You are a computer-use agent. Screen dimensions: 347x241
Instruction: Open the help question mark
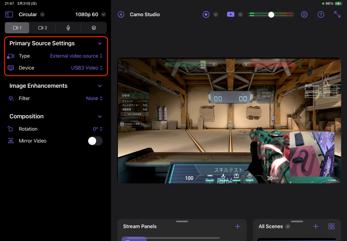tap(321, 14)
